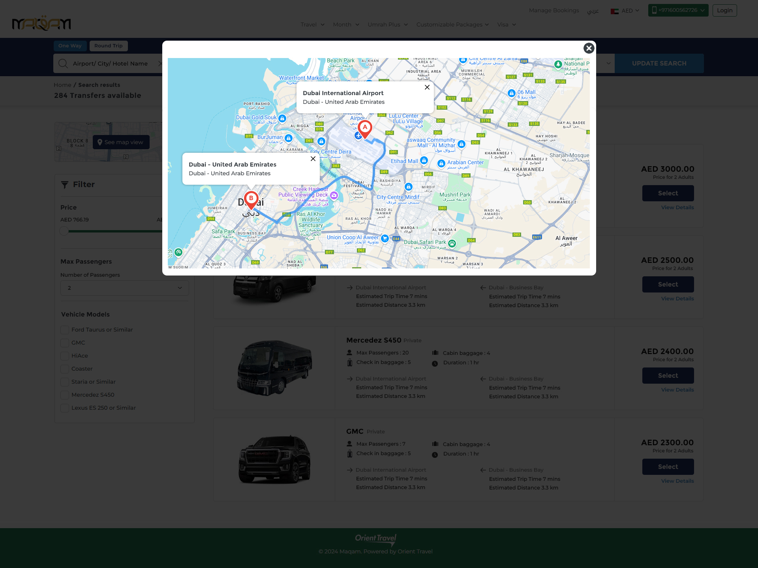Click the Etihad Mall shopping pin

[424, 160]
